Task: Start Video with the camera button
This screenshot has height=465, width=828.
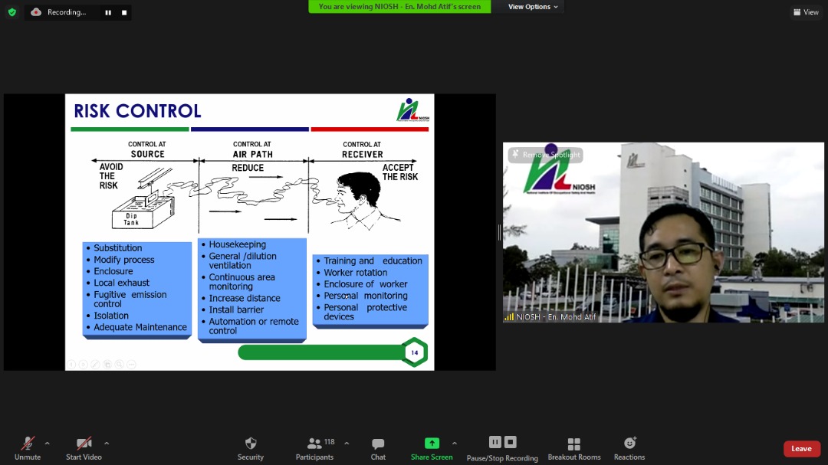Action: point(84,448)
